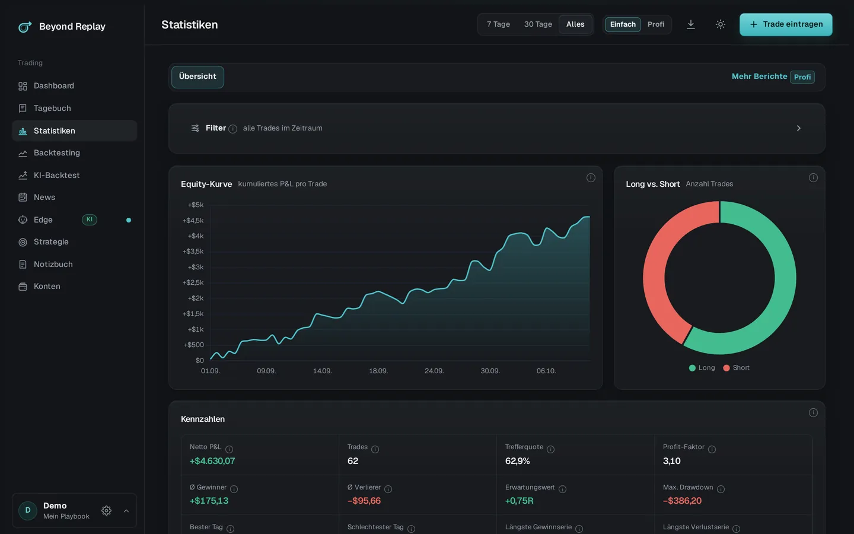This screenshot has height=534, width=854.
Task: Open Dashboard in the sidebar
Action: click(74, 86)
